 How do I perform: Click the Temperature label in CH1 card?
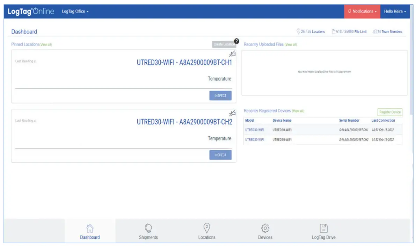tap(219, 79)
